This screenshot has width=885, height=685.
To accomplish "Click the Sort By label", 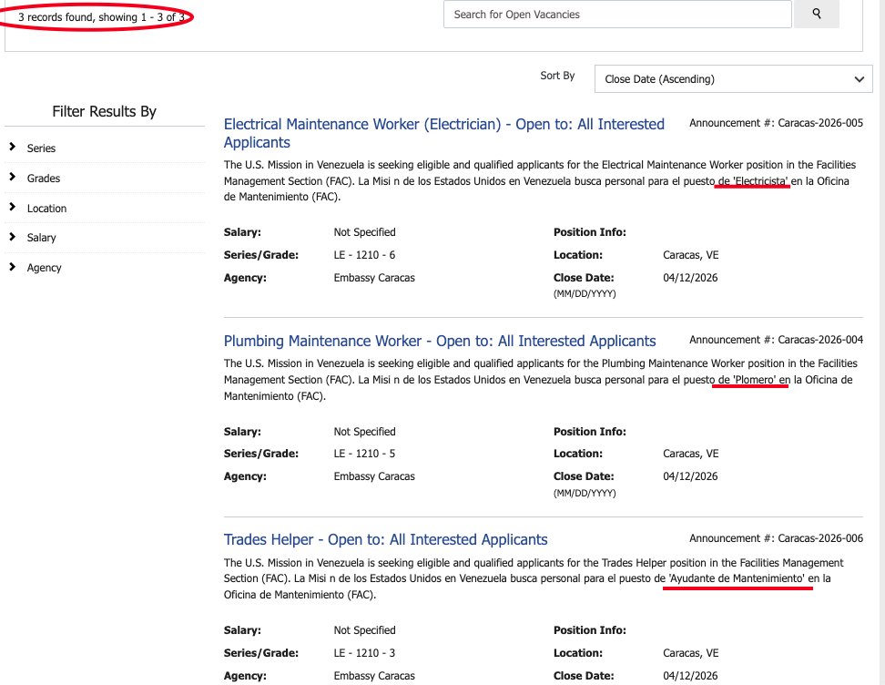I will tap(557, 76).
